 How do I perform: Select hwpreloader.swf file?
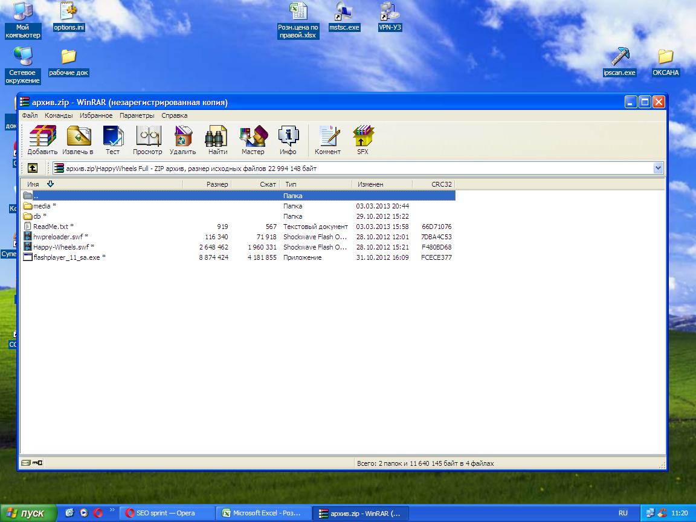point(239,237)
